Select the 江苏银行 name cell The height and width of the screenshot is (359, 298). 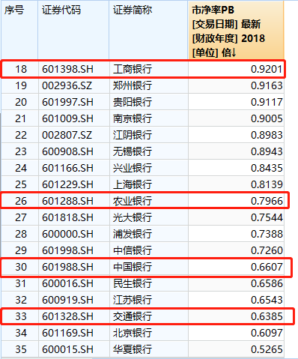[x=133, y=300]
